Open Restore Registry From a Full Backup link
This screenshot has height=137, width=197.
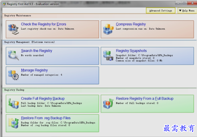coord(145,98)
